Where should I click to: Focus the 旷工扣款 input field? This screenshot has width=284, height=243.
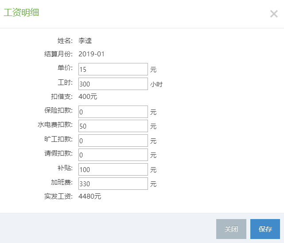pyautogui.click(x=113, y=141)
